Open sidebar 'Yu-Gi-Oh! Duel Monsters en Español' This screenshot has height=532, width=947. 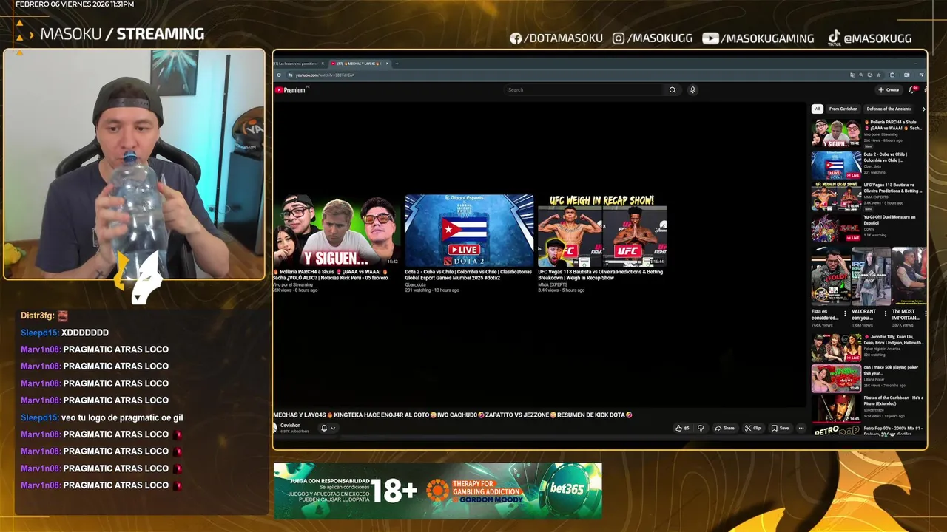click(867, 228)
